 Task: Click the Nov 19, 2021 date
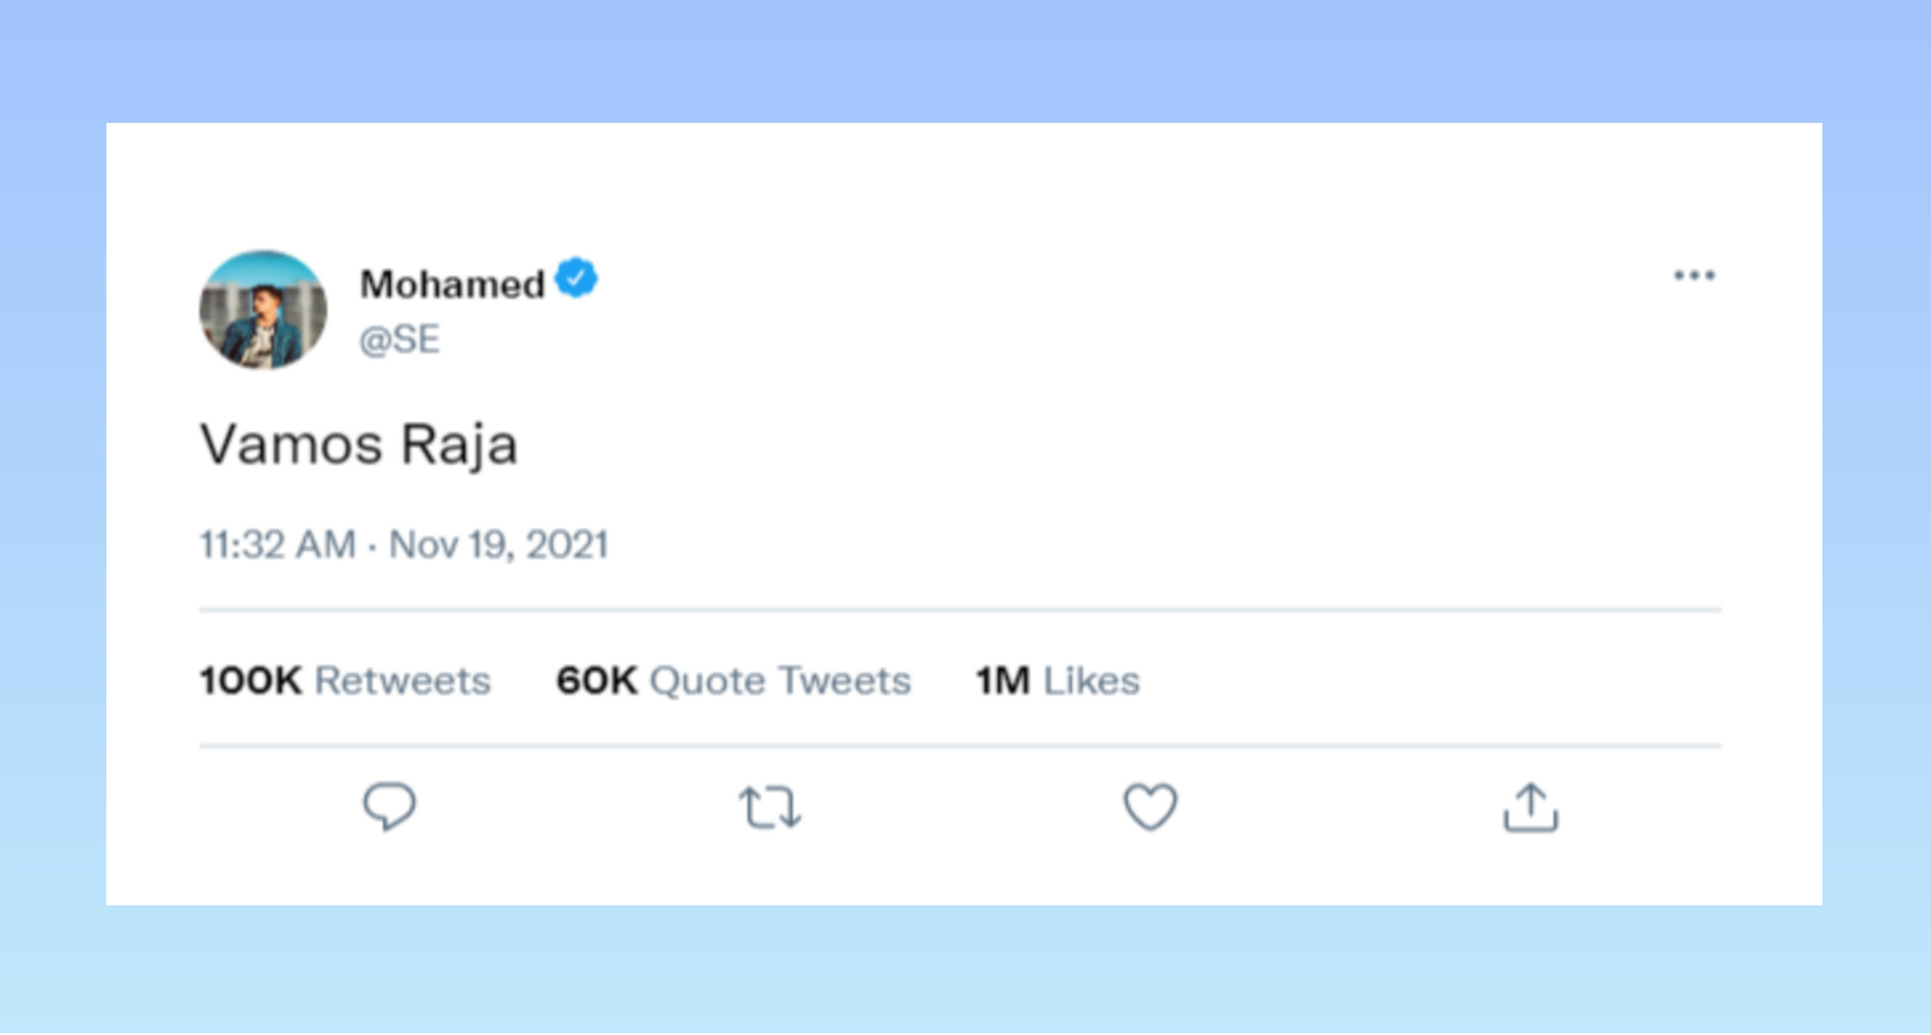pos(499,544)
